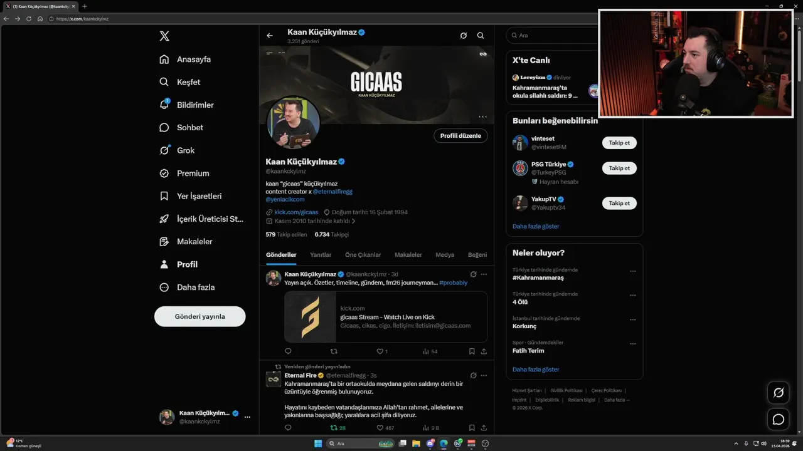
Task: Reply to Kaan's stream post
Action: (288, 351)
